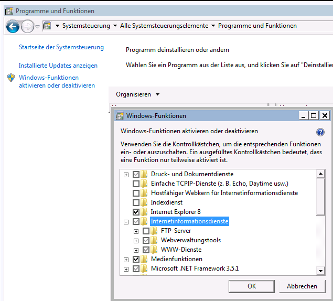Click scrollbar up arrow in feature list
Image resolution: width=333 pixels, height=301 pixels.
[x=320, y=174]
